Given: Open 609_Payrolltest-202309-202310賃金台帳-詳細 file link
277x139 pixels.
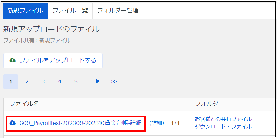Looking at the screenshot, I should 81,123.
